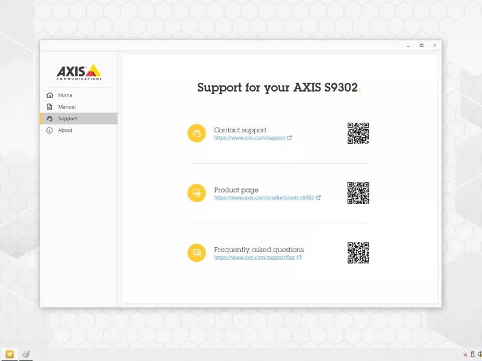Viewport: 482px width, 361px height.
Task: Click external-link icon beside Product page URL
Action: pyautogui.click(x=319, y=197)
